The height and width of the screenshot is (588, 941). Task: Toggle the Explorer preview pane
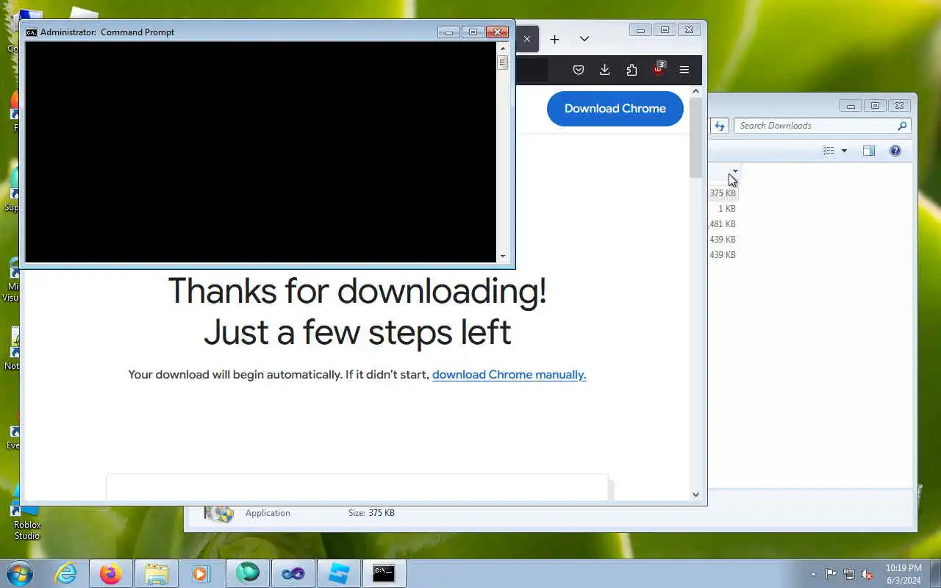pos(869,151)
